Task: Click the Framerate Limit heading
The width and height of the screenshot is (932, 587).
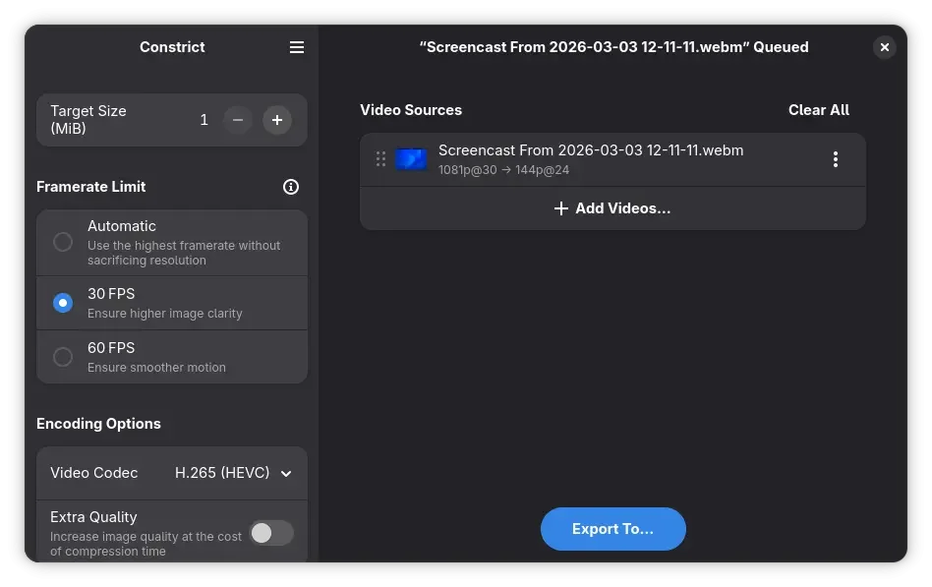Action: (91, 187)
